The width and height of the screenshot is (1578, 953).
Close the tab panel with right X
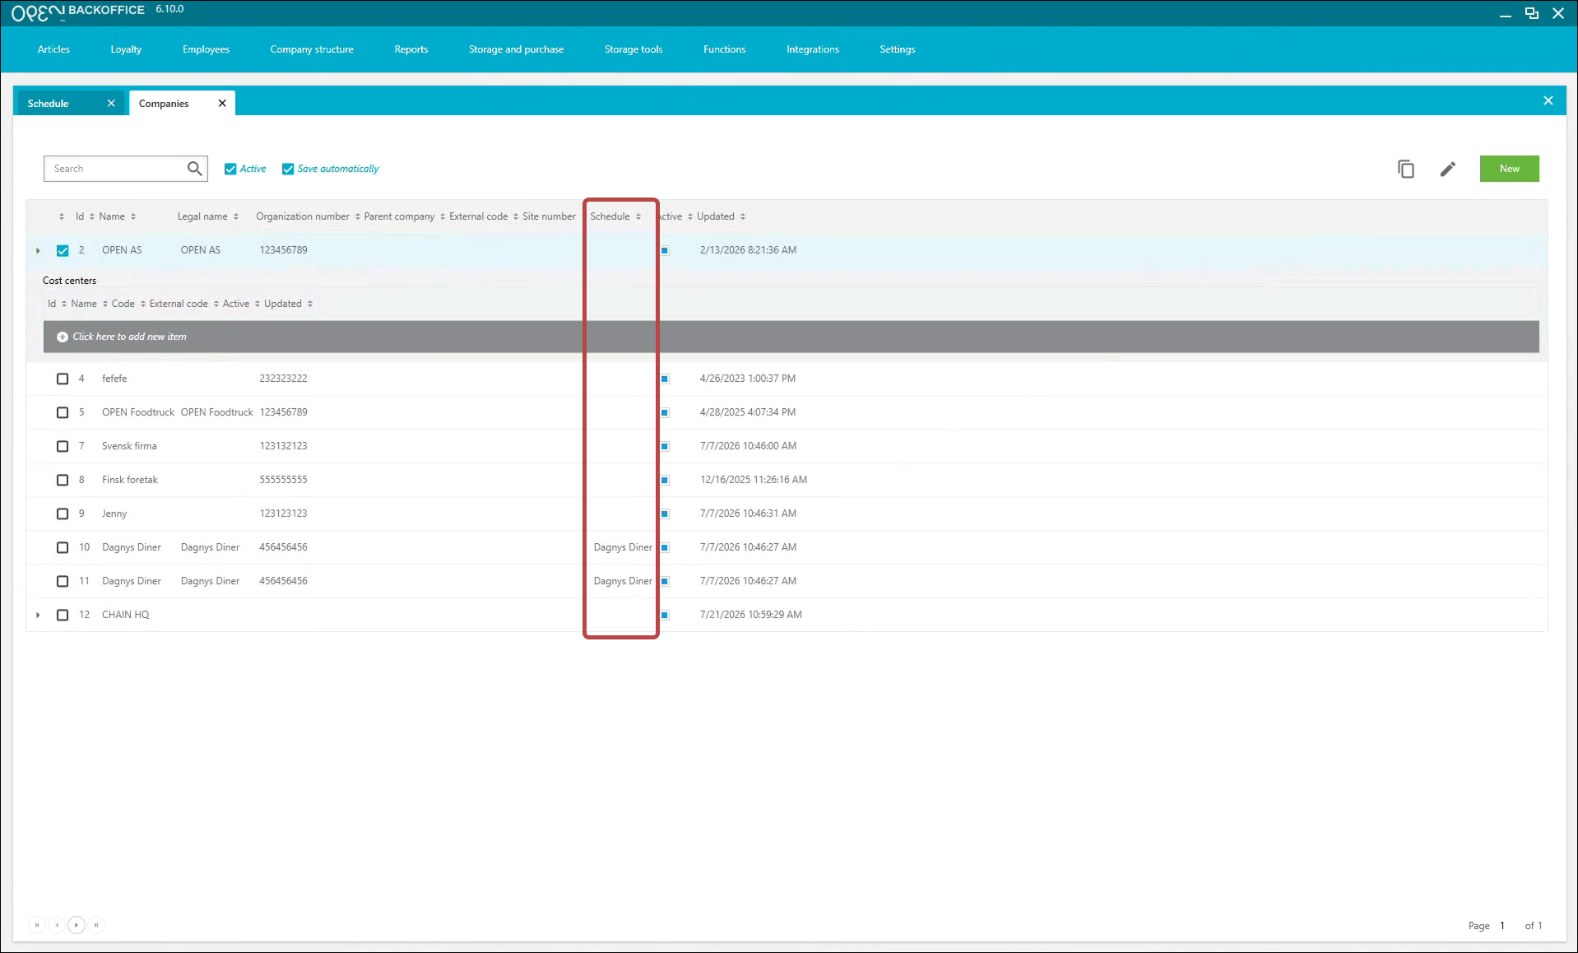(1548, 100)
